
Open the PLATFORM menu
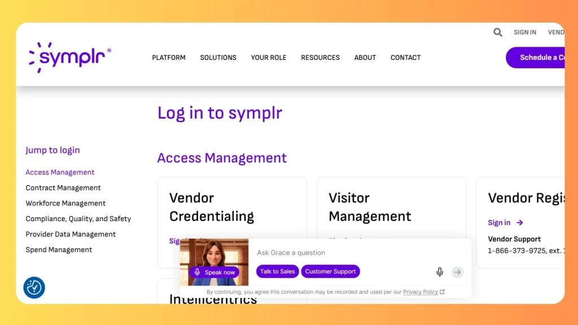click(x=169, y=58)
